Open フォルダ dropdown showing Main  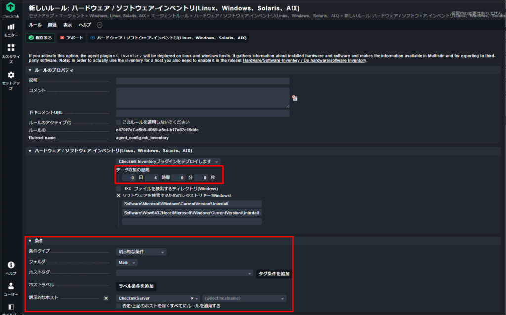tap(127, 263)
